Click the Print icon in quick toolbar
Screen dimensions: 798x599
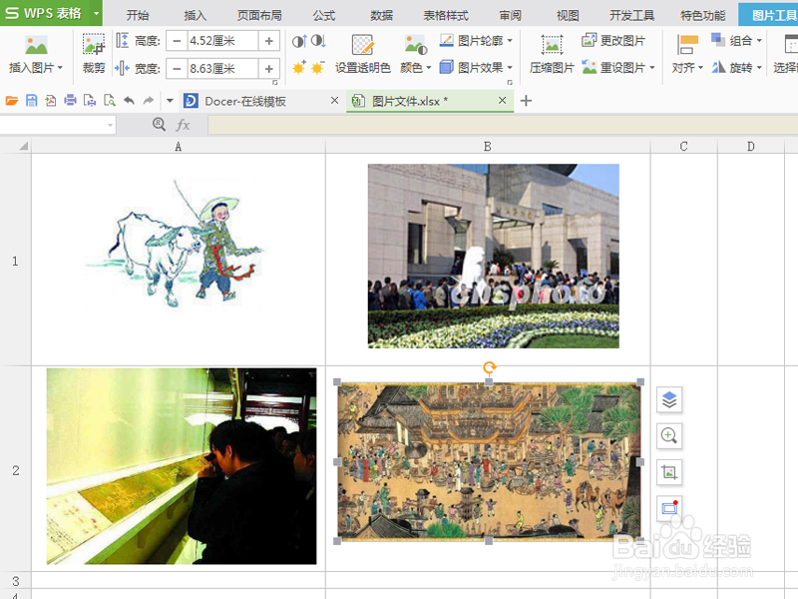[x=70, y=101]
